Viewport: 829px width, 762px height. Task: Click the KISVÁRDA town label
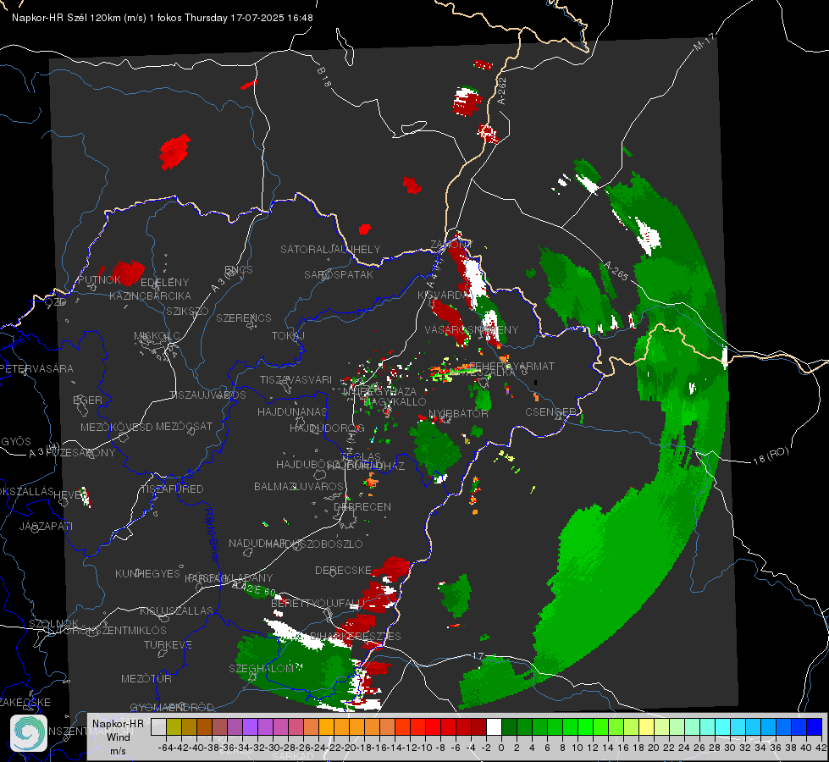pos(445,295)
